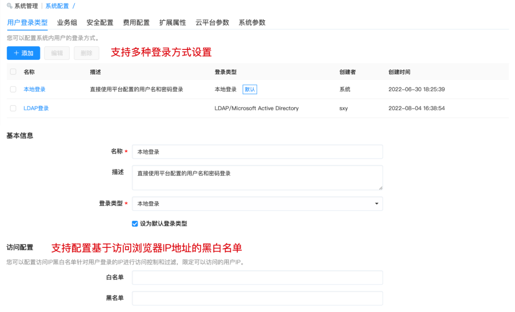Viewport: 515px width, 312px height.
Task: Click the 删除 button
Action: coord(86,53)
